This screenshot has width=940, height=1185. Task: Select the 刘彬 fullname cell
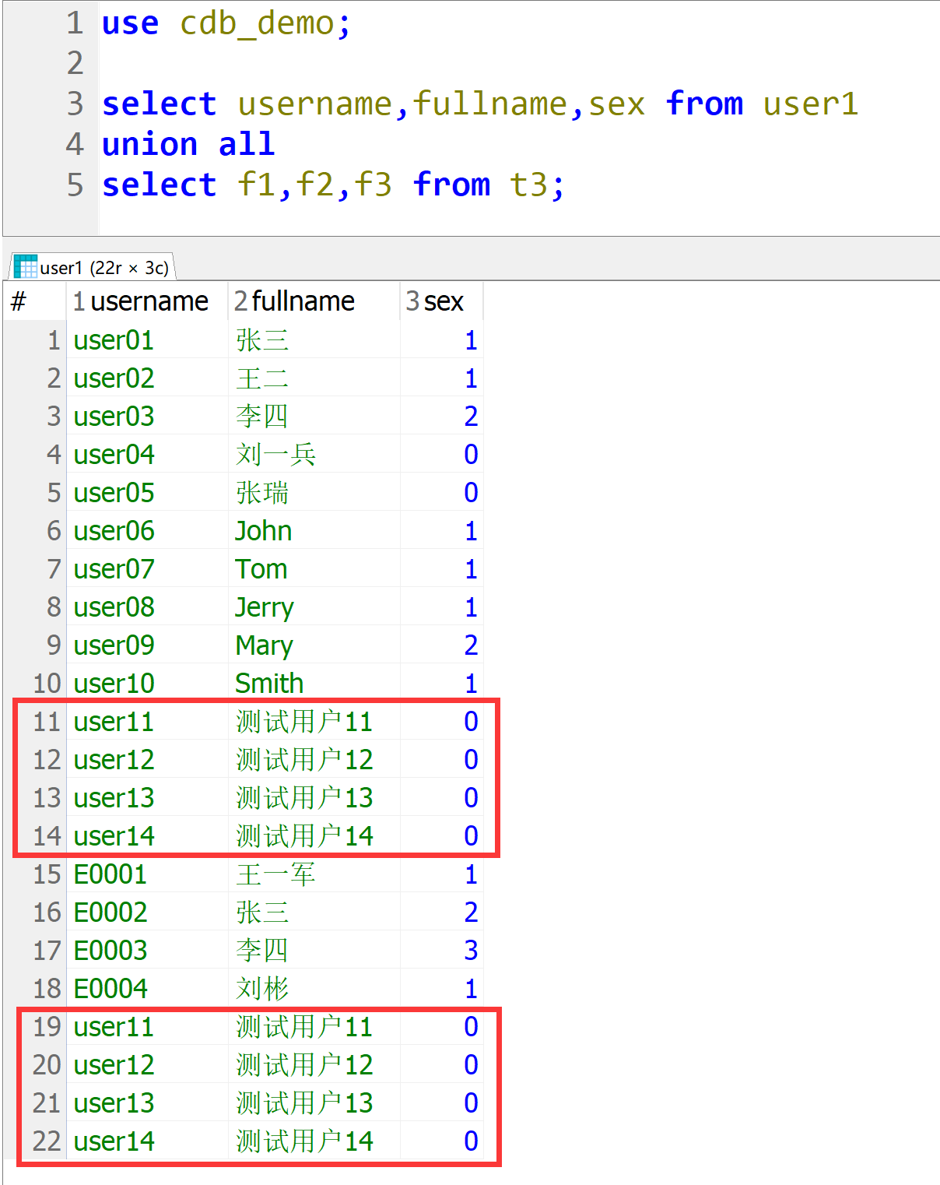pyautogui.click(x=262, y=989)
